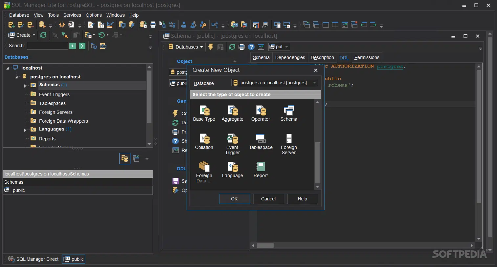Open the schema selector combo box

(279, 47)
